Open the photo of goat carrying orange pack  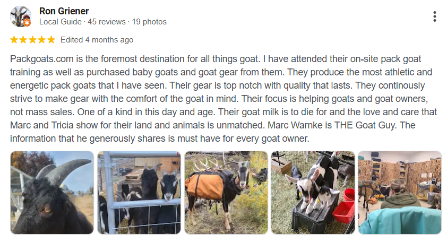(226, 193)
